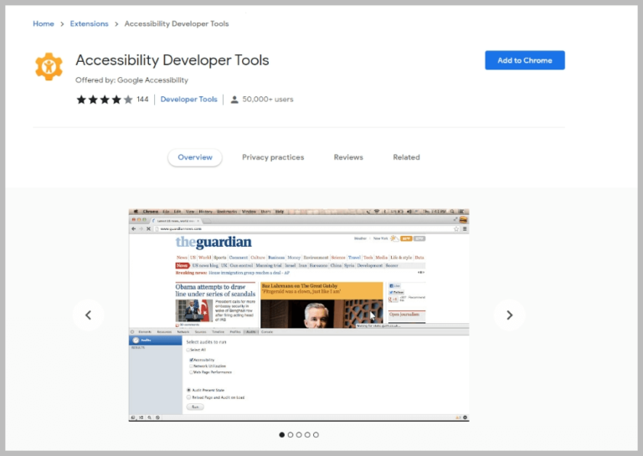
Task: Select the third carousel dot indicator
Action: (299, 434)
